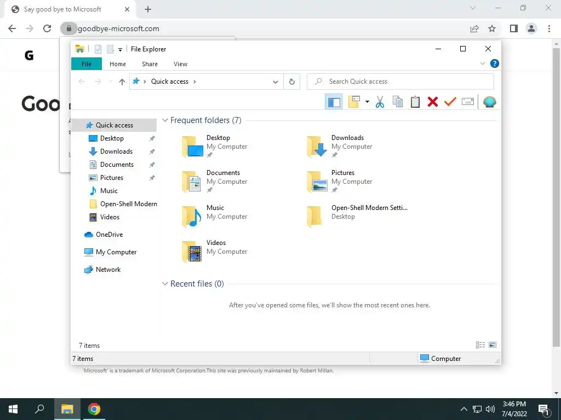Click the folder options toolbar icon

click(354, 102)
